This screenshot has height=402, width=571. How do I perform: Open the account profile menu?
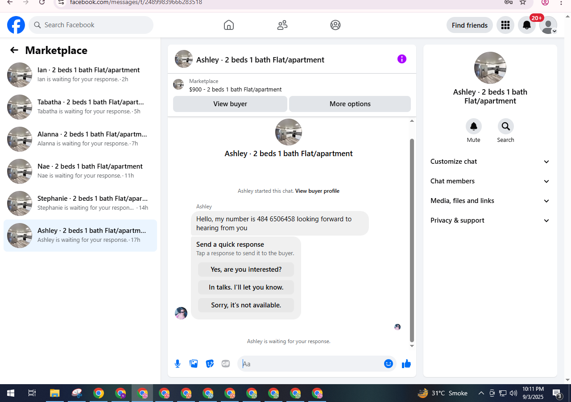click(x=548, y=25)
